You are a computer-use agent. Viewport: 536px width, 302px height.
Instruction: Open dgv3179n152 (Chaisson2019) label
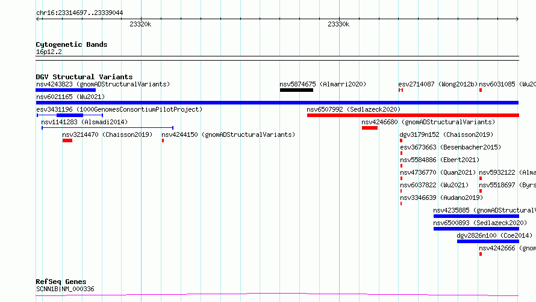(x=446, y=134)
